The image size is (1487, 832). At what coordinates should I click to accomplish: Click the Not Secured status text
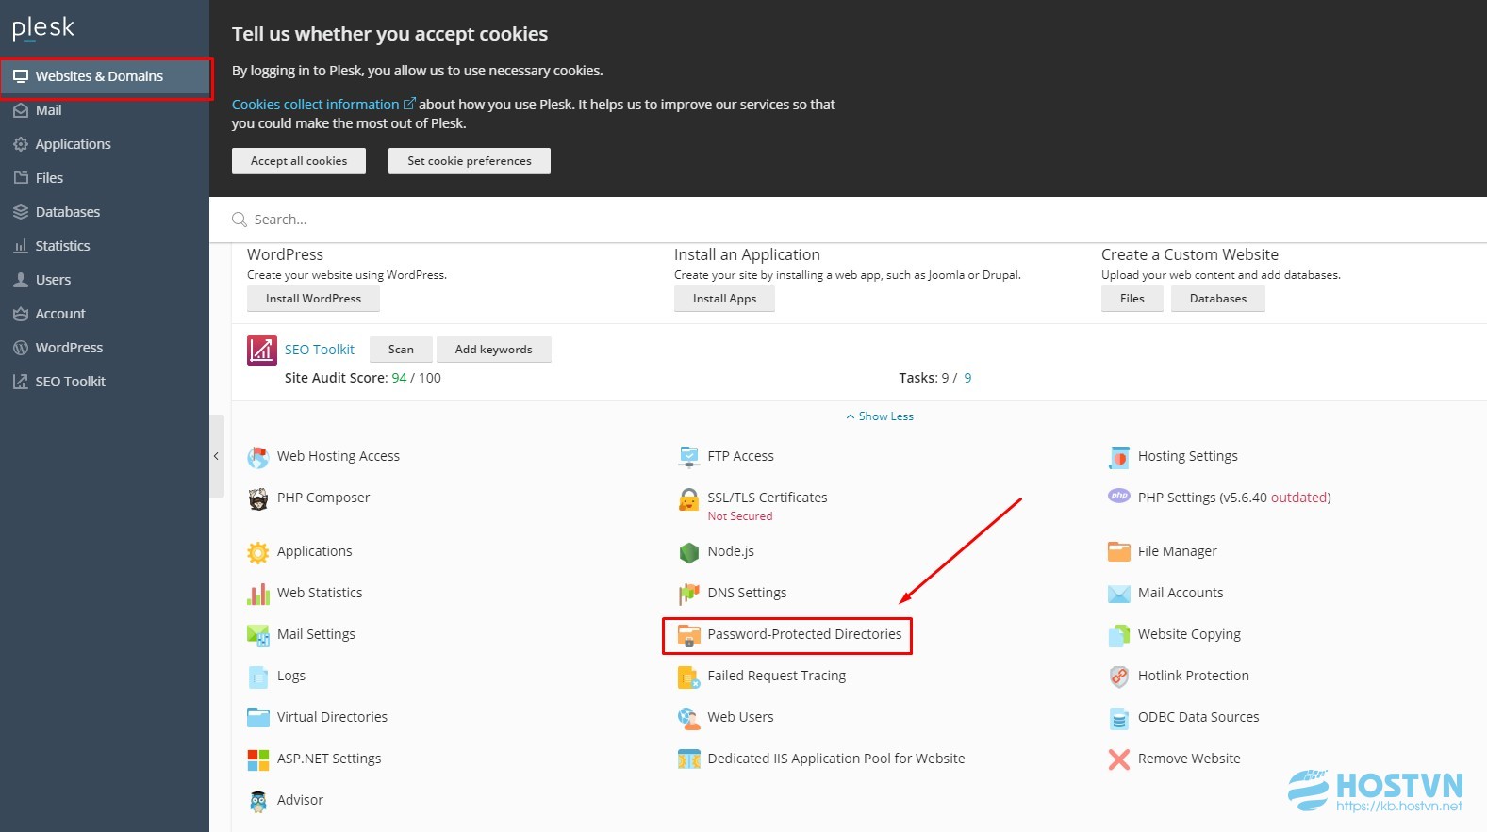click(740, 516)
